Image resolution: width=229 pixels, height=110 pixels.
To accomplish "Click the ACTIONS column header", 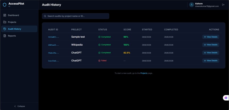I will (214, 30).
